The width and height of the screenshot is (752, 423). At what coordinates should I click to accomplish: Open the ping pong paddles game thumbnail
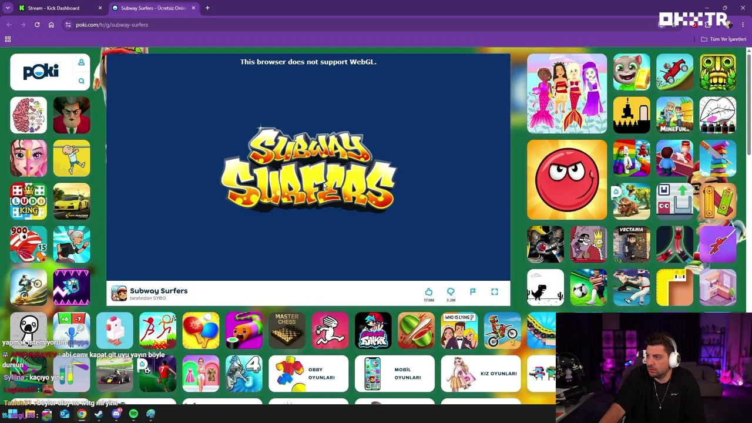click(x=201, y=331)
